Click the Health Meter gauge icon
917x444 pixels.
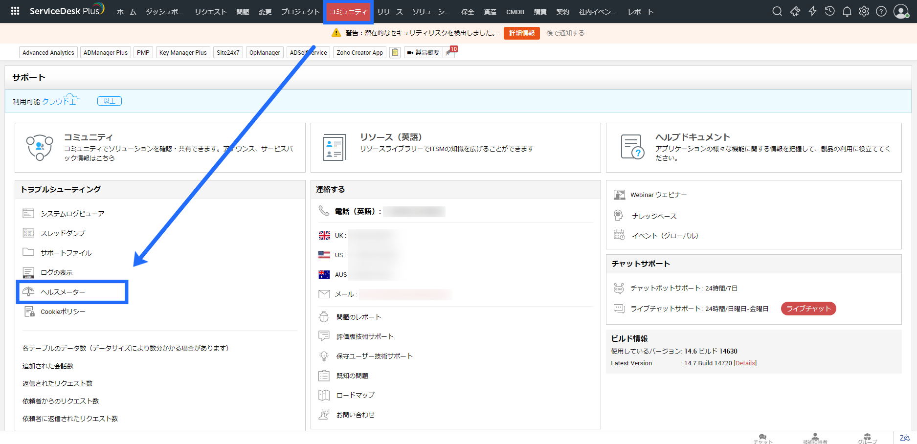point(28,292)
